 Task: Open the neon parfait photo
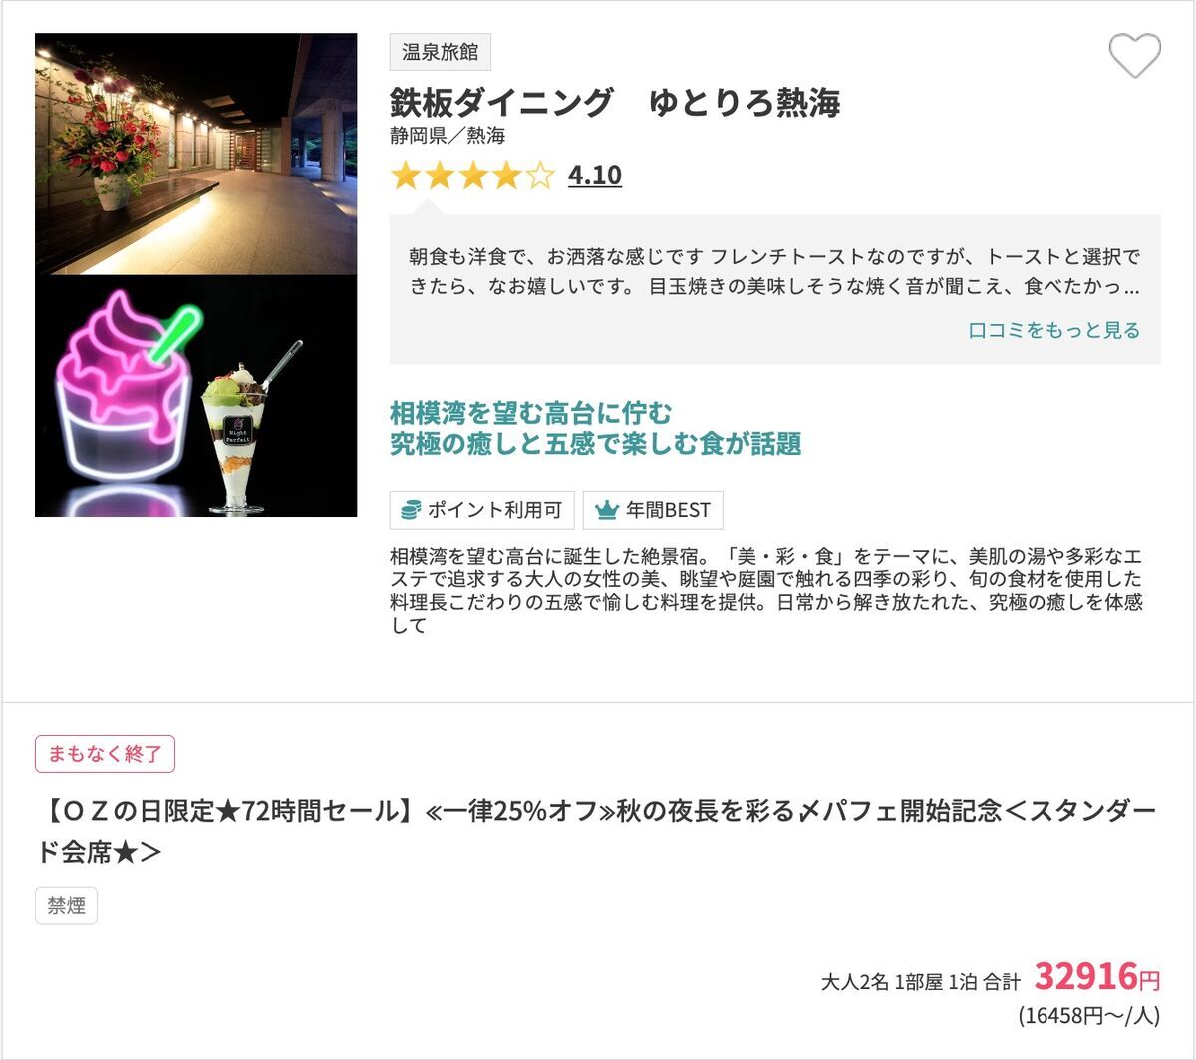(x=195, y=396)
